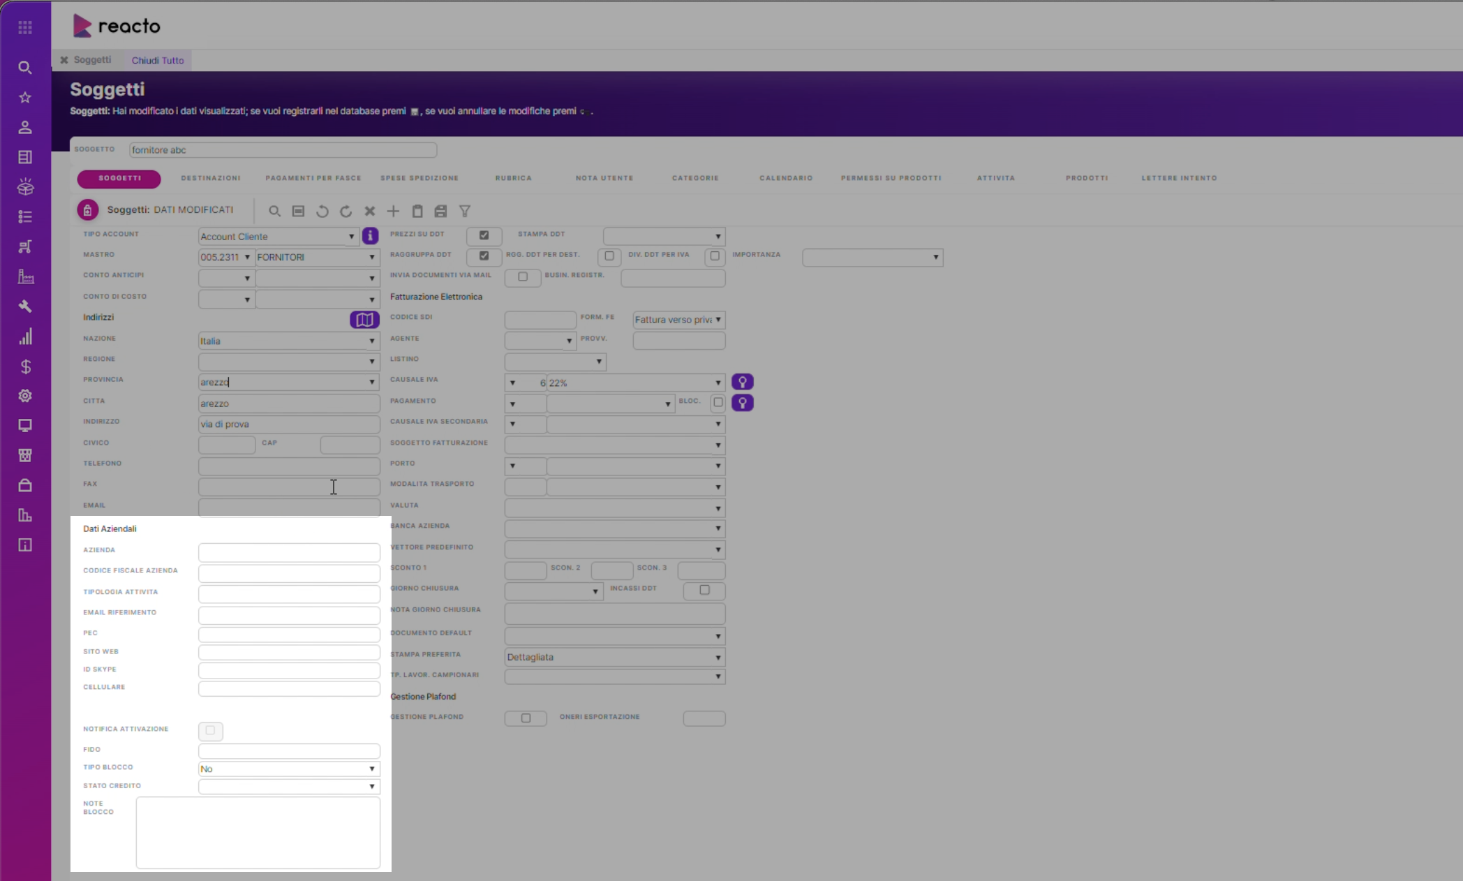Screen dimensions: 1463x881
Task: Click the lookup icon beside Pagamento Bloc
Action: [x=742, y=403]
